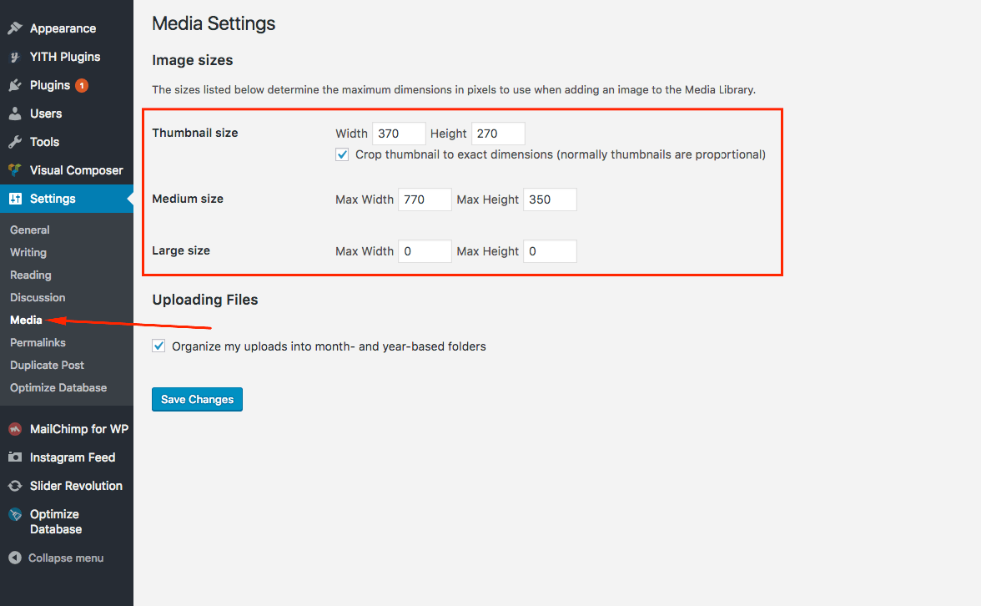
Task: Collapse the admin sidebar menu
Action: point(57,558)
